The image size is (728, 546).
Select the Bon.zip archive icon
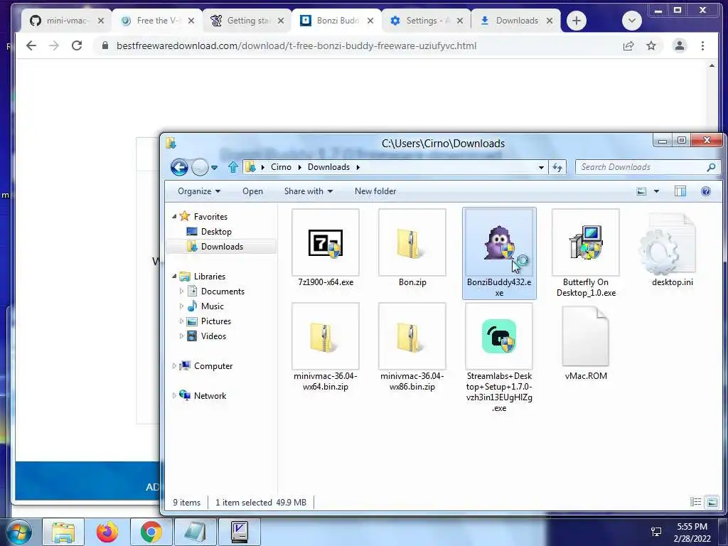tap(412, 242)
